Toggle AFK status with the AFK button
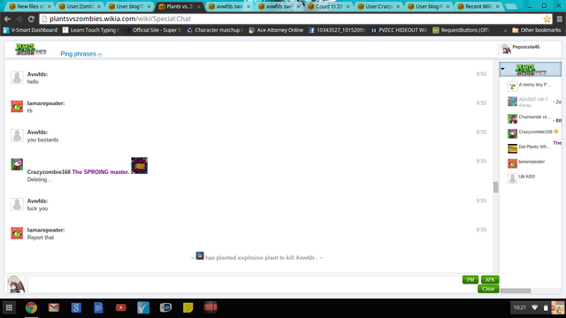Viewport: 566px width, 318px height. coord(490,279)
